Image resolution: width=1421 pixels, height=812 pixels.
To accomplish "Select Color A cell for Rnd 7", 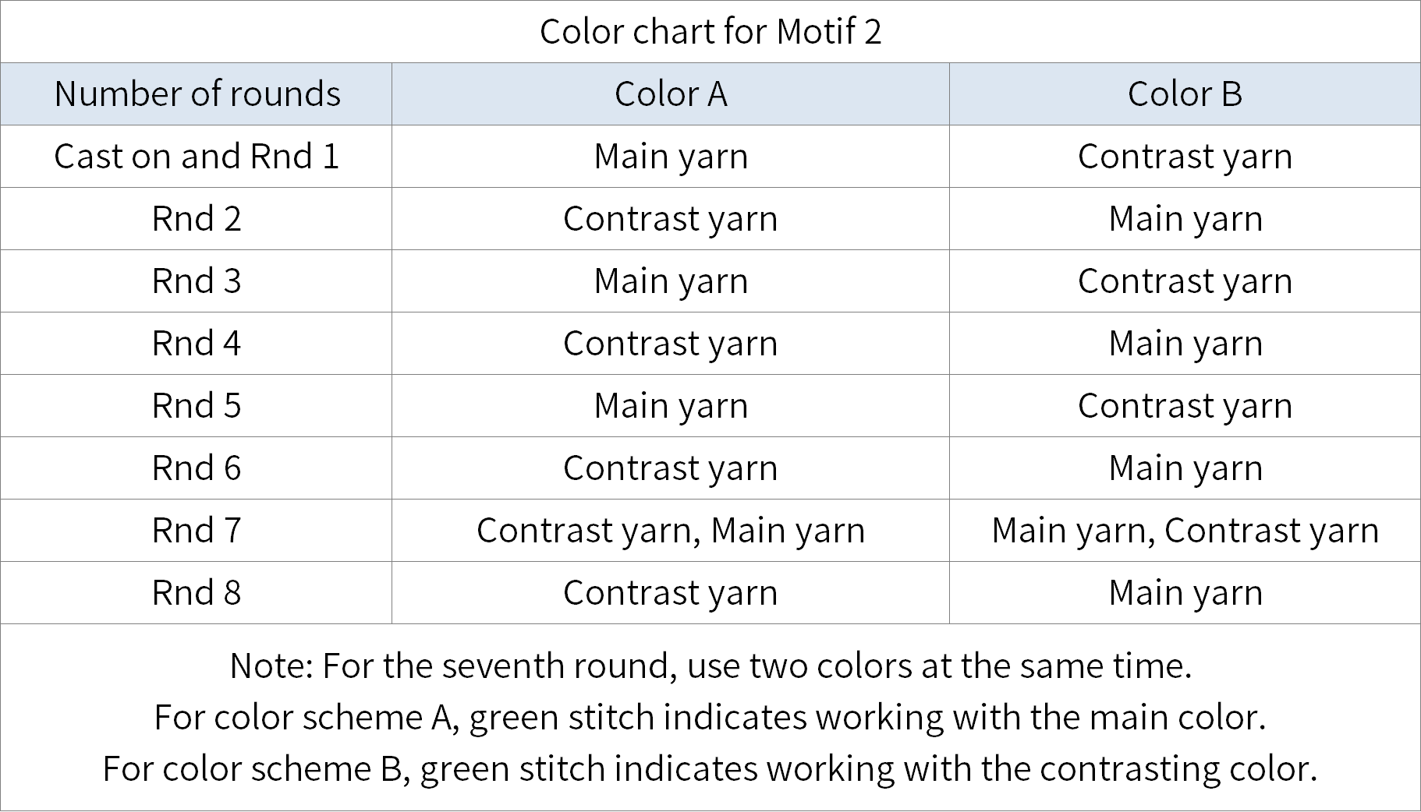I will [671, 530].
